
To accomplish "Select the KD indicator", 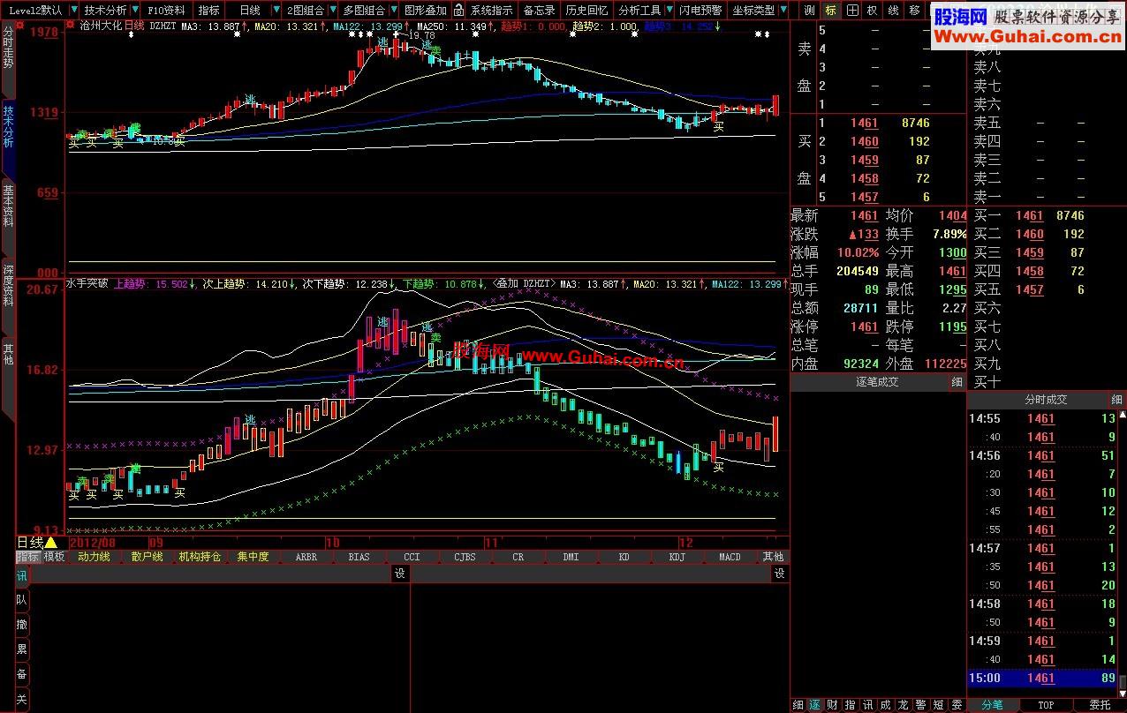I will pyautogui.click(x=624, y=557).
